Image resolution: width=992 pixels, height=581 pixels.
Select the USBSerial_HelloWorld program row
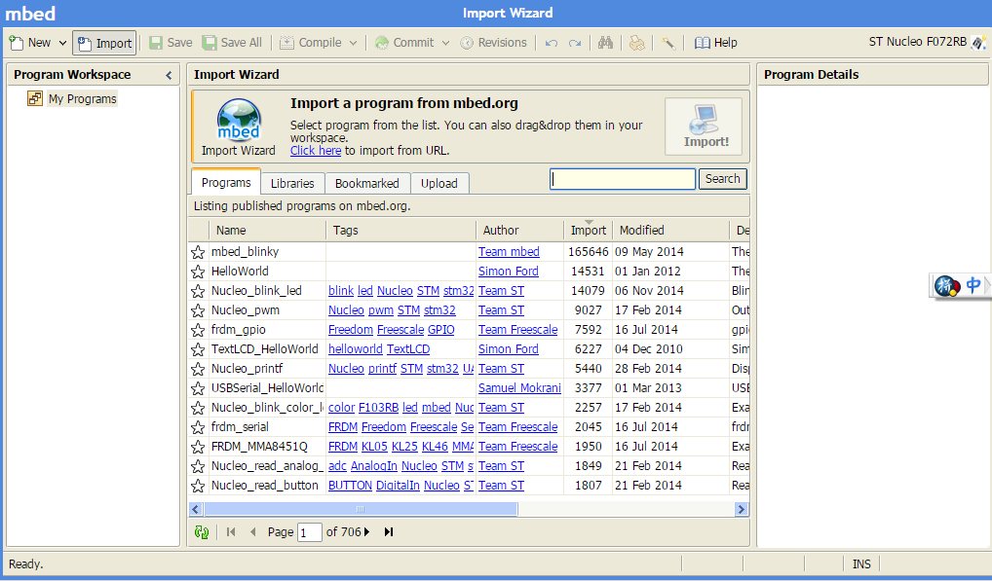(469, 388)
